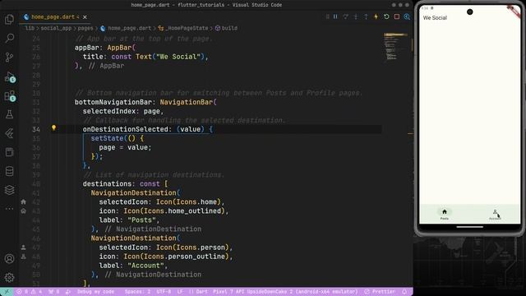Open the Run and Debug view
The image size is (526, 296).
[x=9, y=76]
